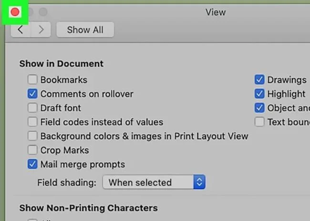Enable the Draft font option

pos(32,108)
